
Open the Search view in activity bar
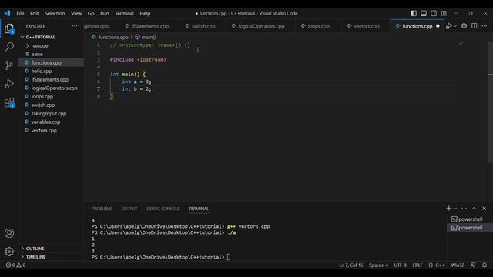[x=9, y=47]
